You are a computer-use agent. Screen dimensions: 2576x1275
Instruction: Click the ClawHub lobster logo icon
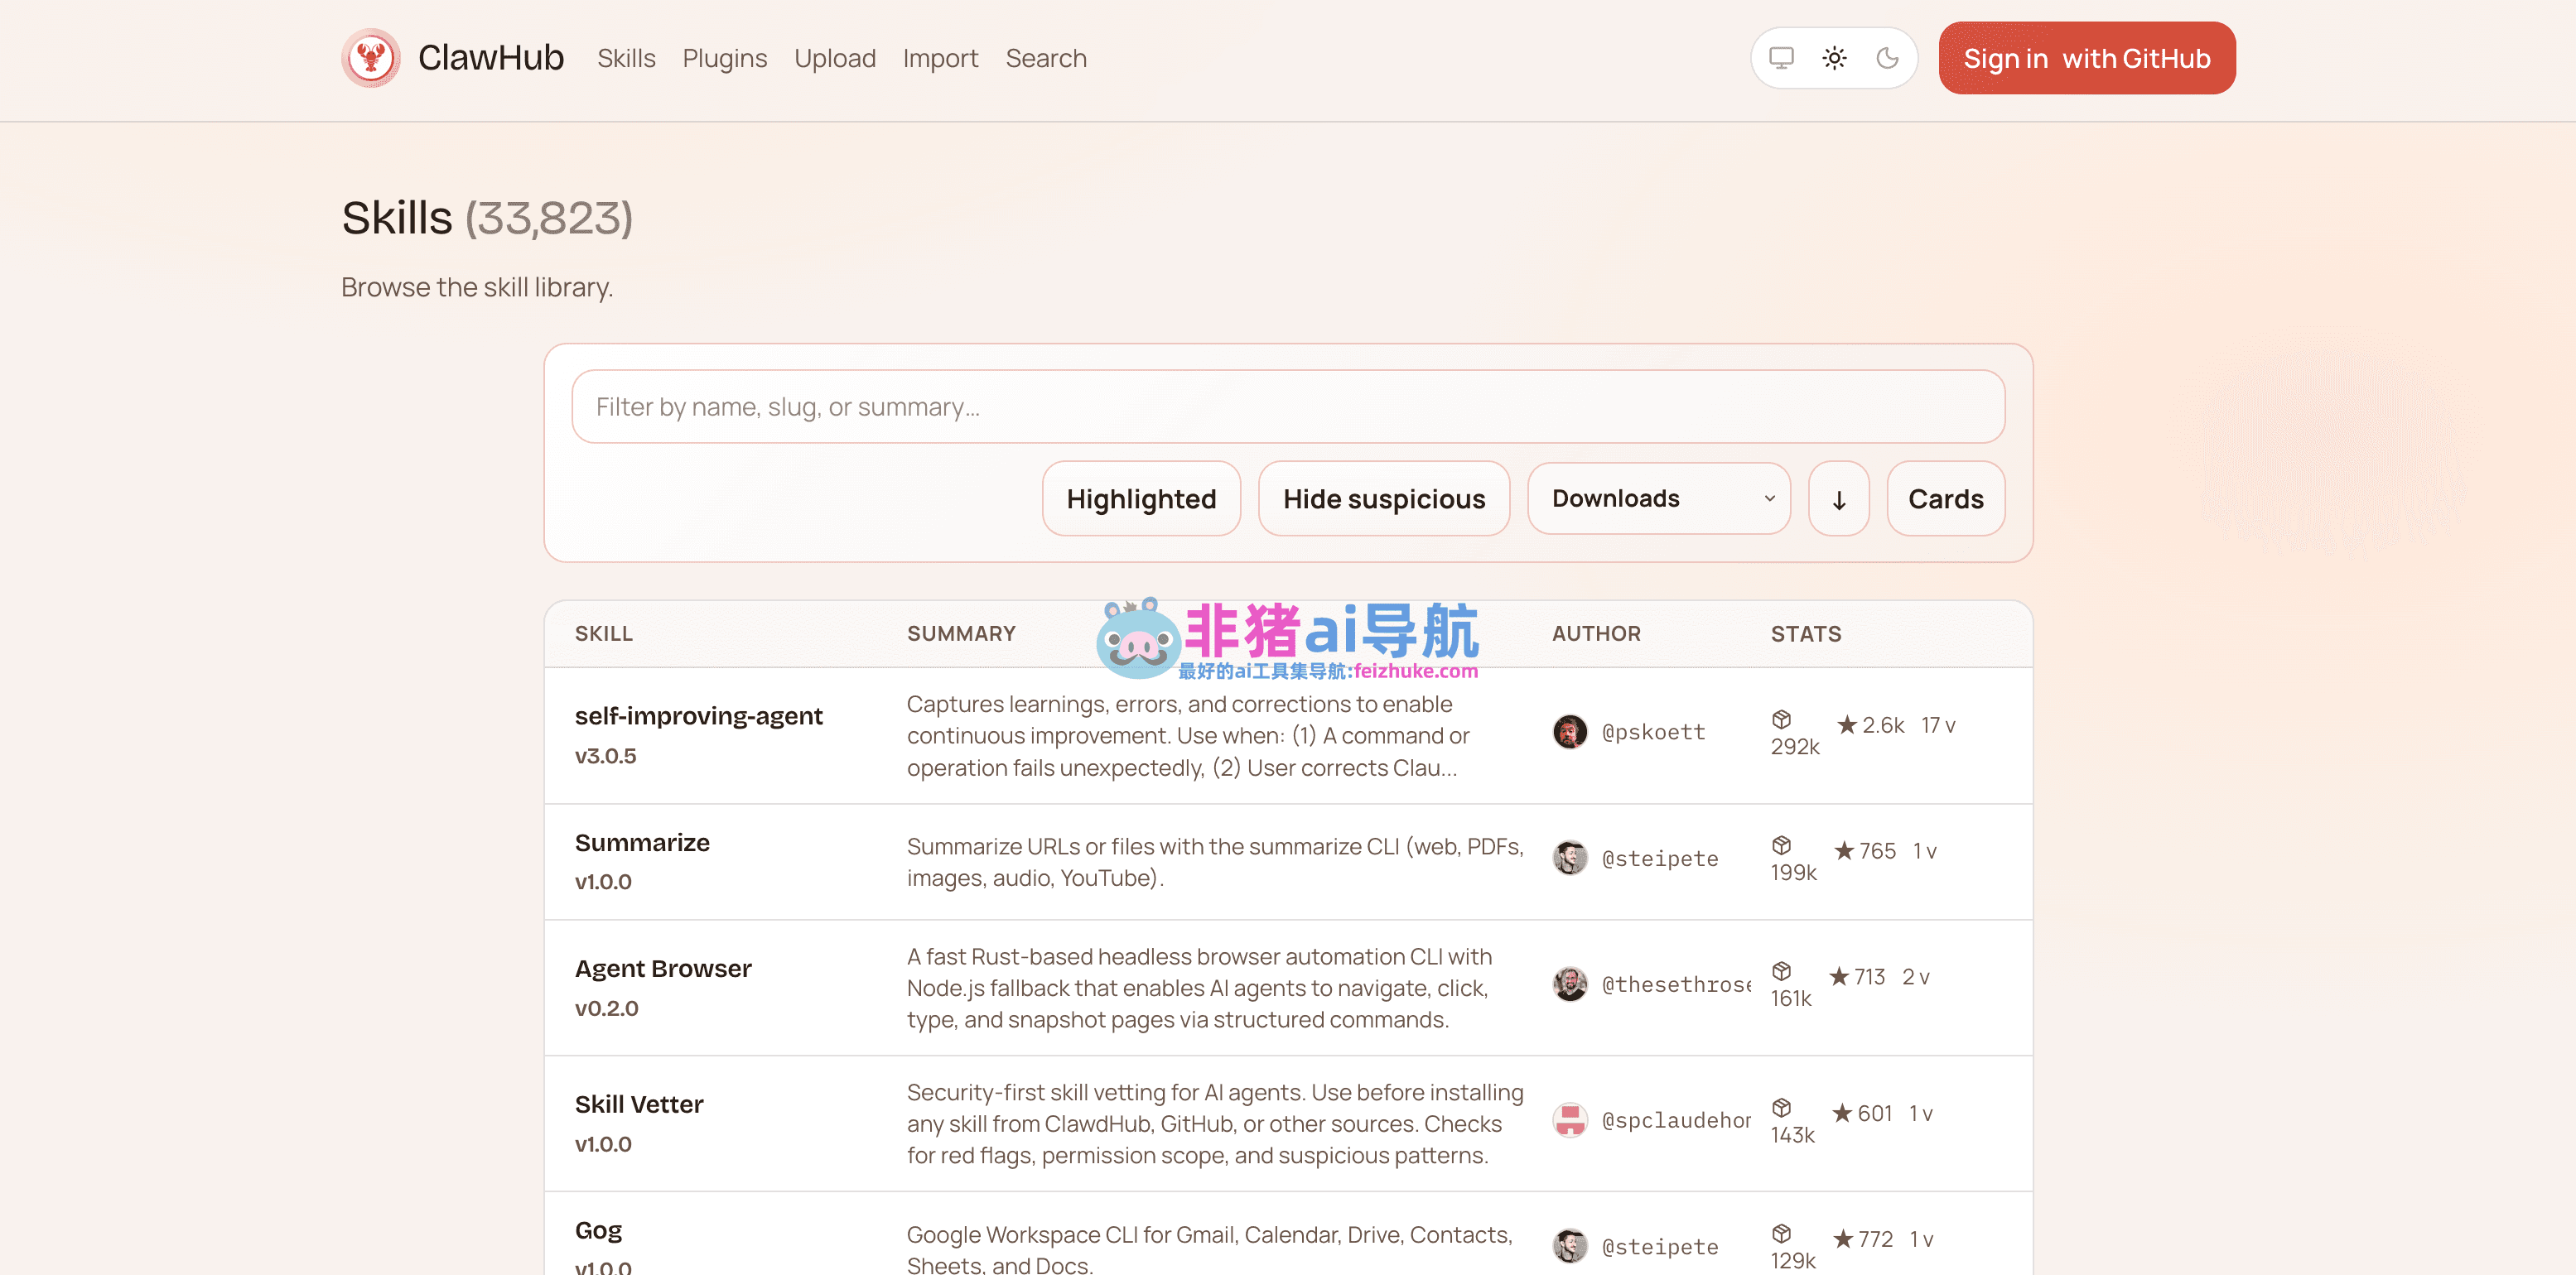(x=370, y=58)
